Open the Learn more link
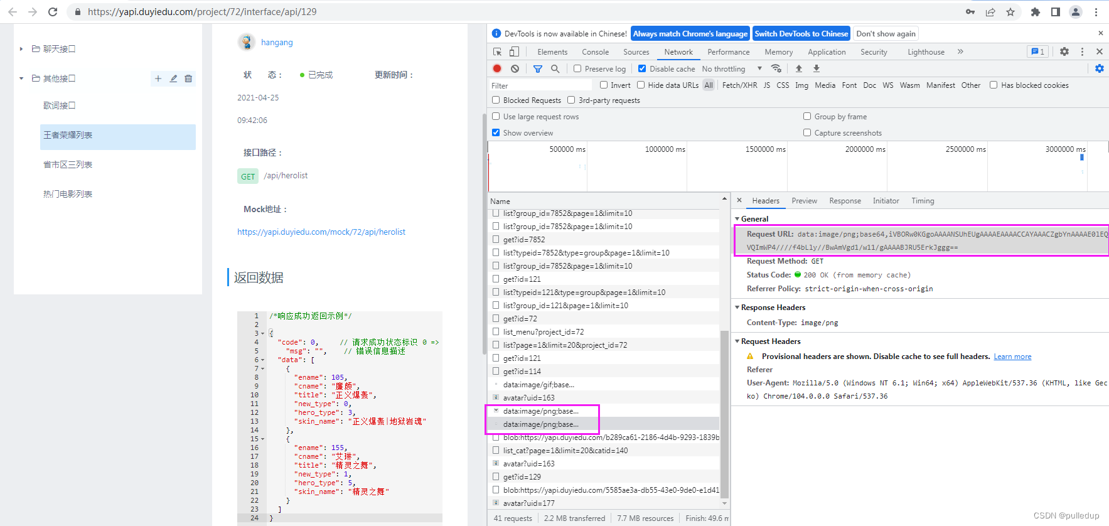The height and width of the screenshot is (526, 1109). [x=1012, y=357]
